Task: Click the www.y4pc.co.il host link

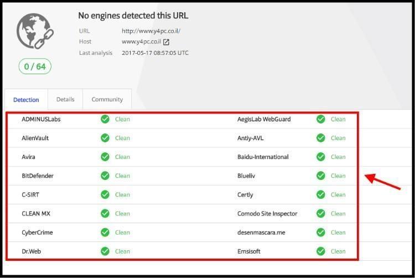Action: point(141,42)
